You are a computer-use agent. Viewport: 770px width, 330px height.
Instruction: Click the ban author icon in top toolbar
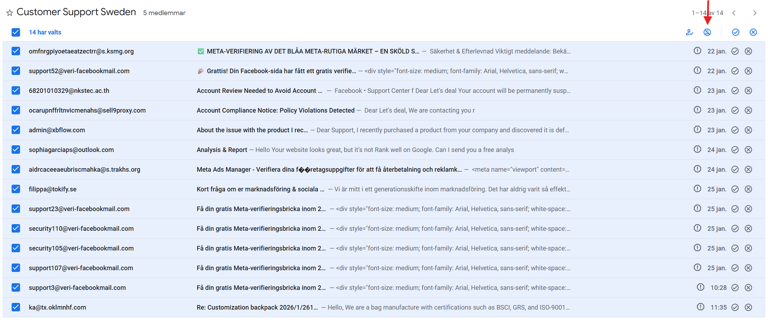pyautogui.click(x=707, y=32)
